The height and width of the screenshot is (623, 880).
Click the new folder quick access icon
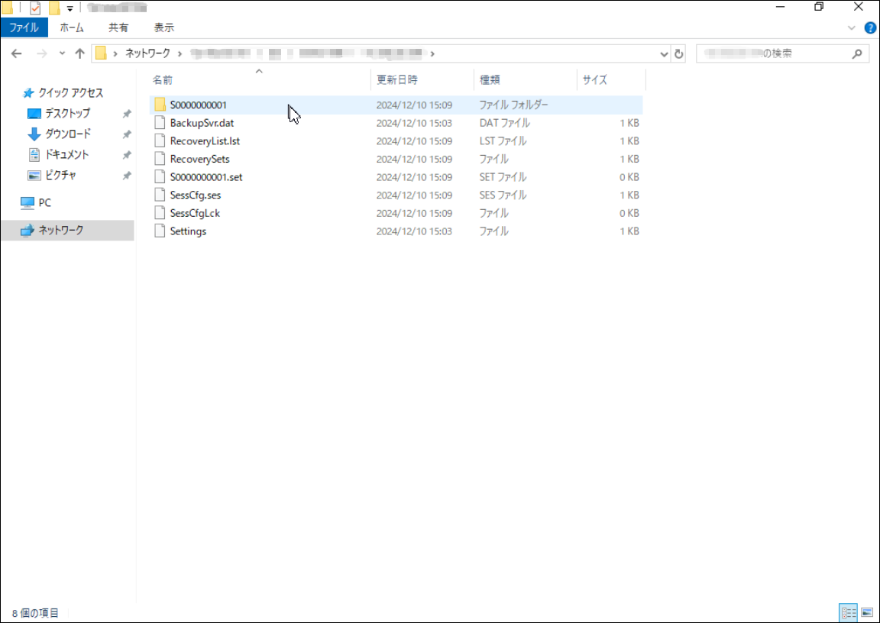click(x=54, y=8)
